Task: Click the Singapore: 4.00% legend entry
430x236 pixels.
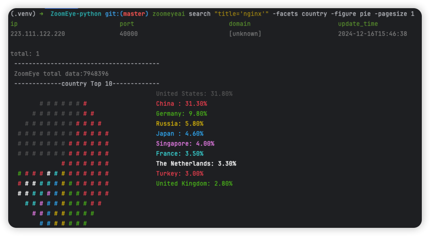Action: 185,143
